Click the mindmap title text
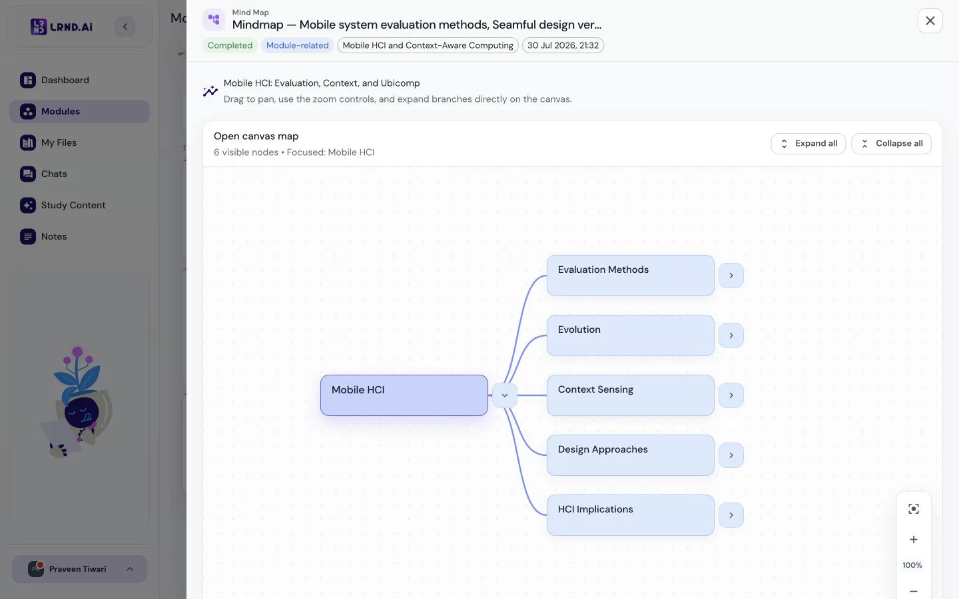The image size is (959, 599). click(417, 25)
